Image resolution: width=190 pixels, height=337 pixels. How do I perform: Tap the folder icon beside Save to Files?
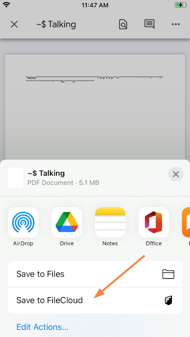[168, 274]
